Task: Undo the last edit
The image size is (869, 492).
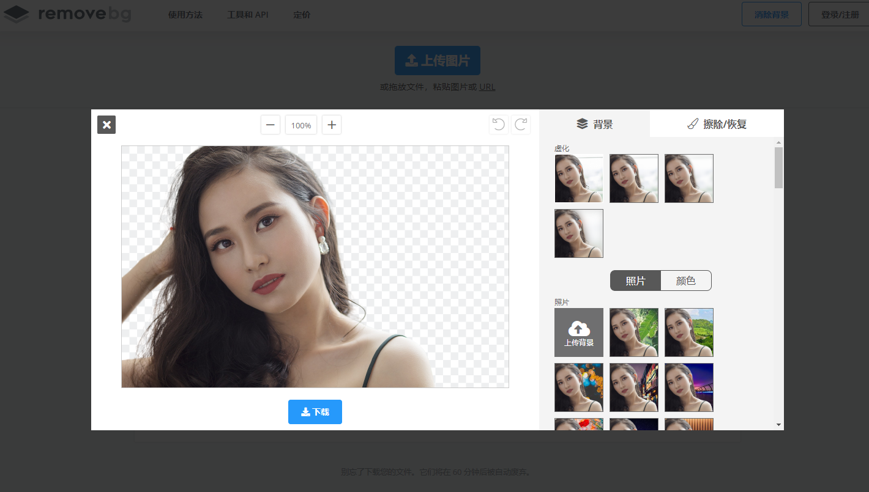Action: tap(499, 125)
